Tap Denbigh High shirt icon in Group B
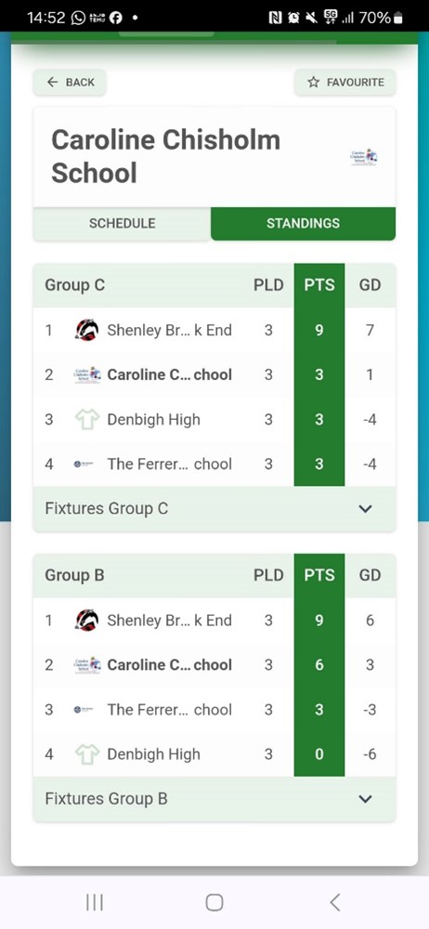429x929 pixels. (x=87, y=754)
